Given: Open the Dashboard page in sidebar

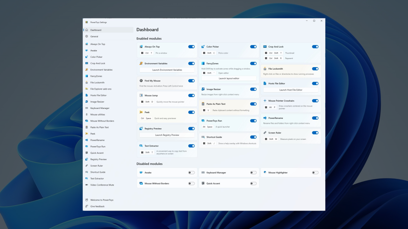Looking at the screenshot, I should coord(108,30).
